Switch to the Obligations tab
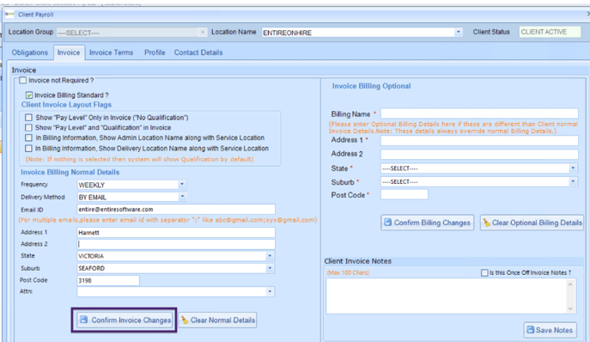590x342 pixels. coord(29,52)
